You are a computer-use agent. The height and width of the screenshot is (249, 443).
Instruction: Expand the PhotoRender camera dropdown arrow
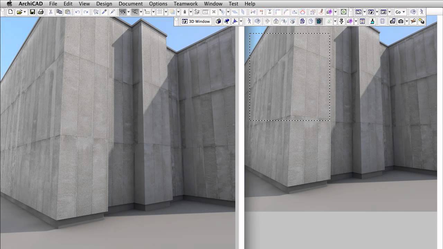pos(407,21)
